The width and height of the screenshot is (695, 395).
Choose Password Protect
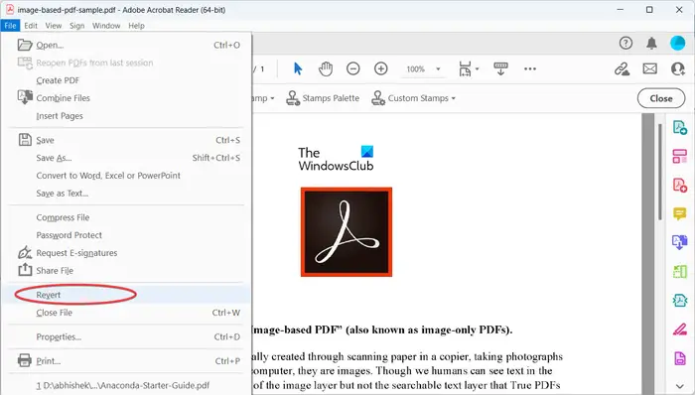coord(126,235)
